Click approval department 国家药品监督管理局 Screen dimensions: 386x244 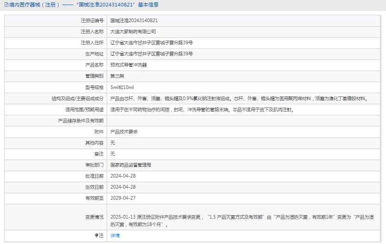(131, 165)
